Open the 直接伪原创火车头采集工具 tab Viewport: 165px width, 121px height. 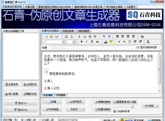[x=88, y=7]
